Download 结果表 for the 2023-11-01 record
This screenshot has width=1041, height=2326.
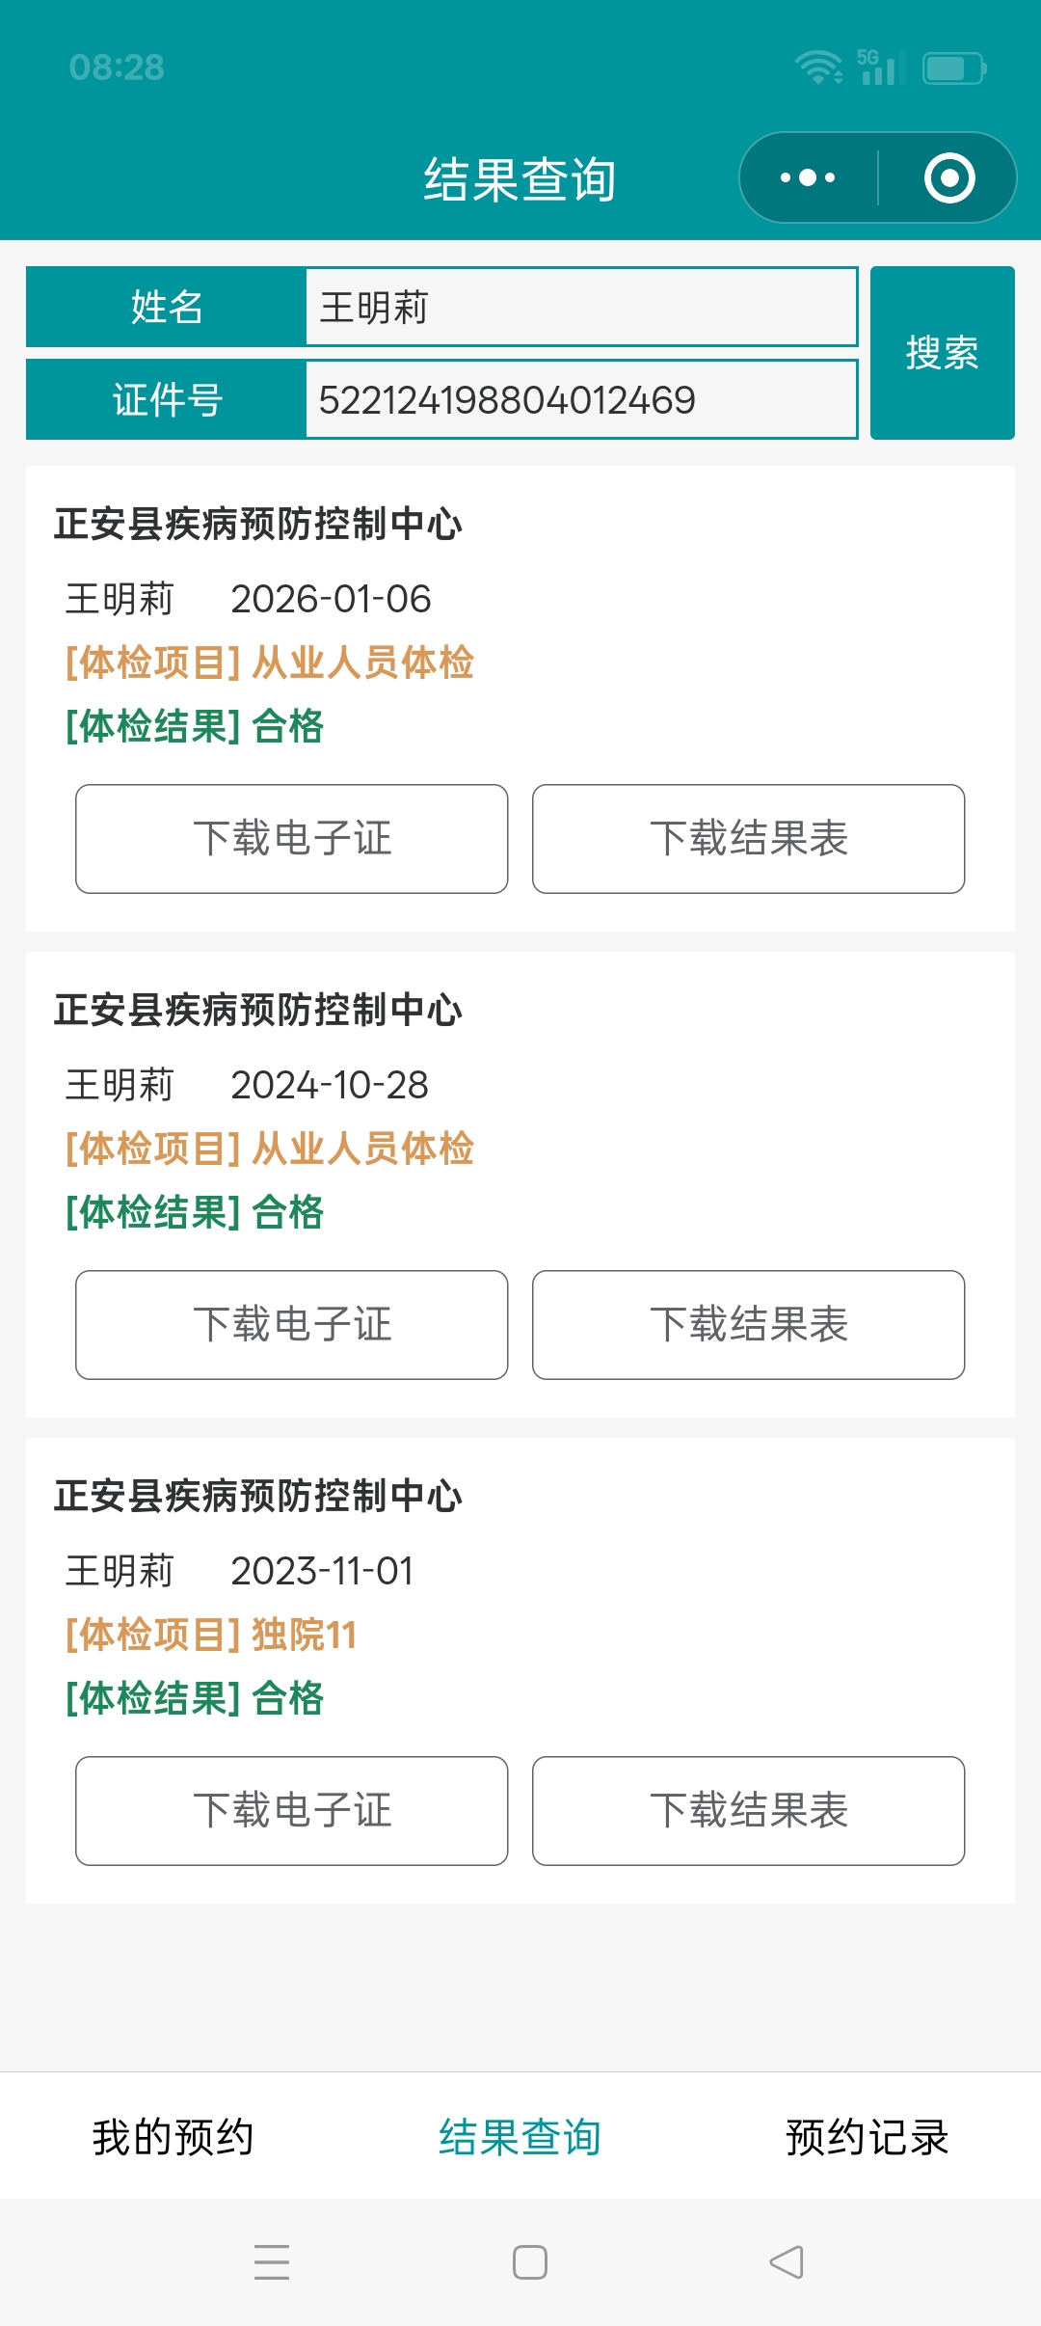coord(748,1811)
